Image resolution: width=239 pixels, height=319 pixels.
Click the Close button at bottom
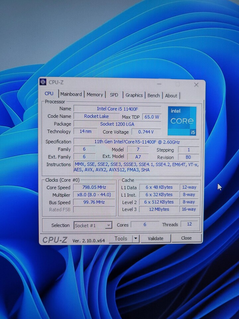tap(186, 238)
